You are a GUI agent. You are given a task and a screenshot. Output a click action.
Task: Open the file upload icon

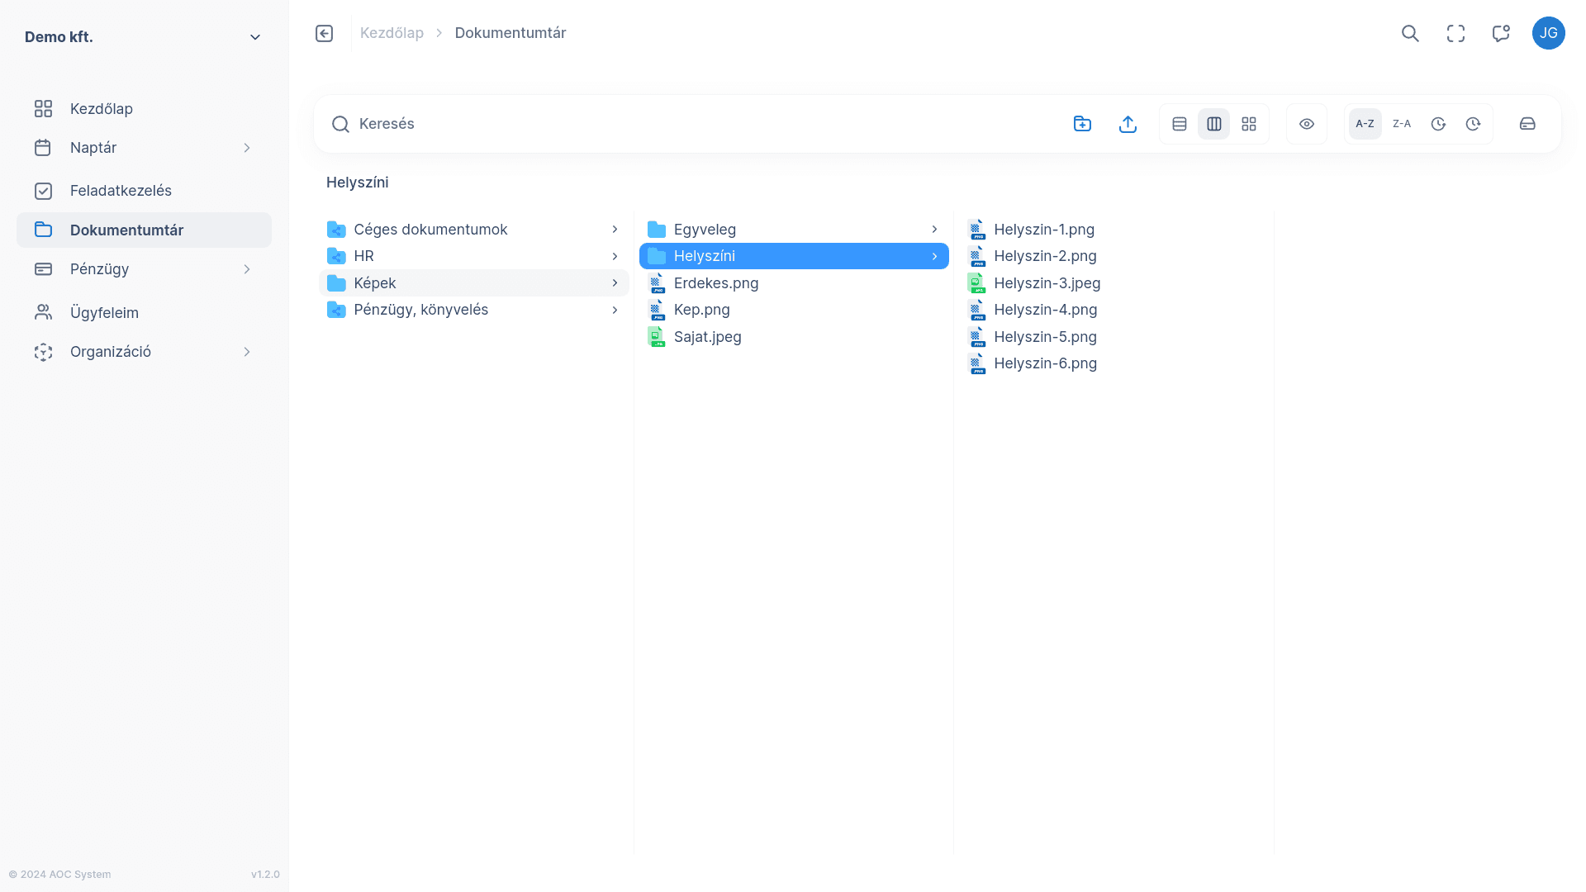click(x=1128, y=123)
